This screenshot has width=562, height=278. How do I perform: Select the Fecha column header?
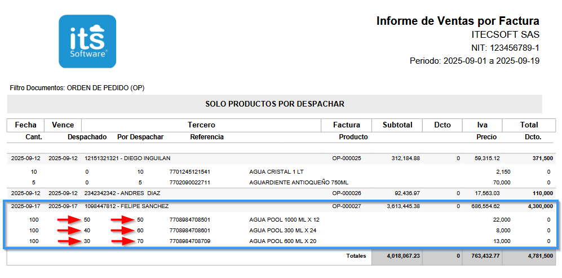pyautogui.click(x=26, y=125)
